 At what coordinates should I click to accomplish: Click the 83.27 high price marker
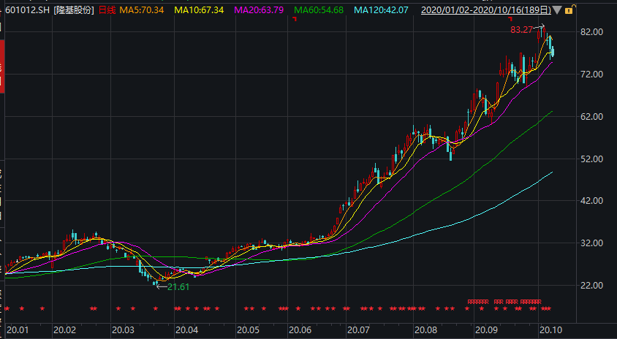[x=521, y=30]
